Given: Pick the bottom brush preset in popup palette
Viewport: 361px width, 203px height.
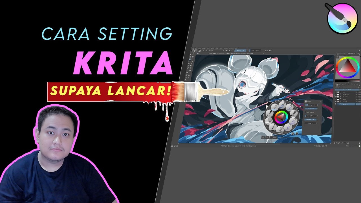Looking at the screenshot, I should click(280, 130).
